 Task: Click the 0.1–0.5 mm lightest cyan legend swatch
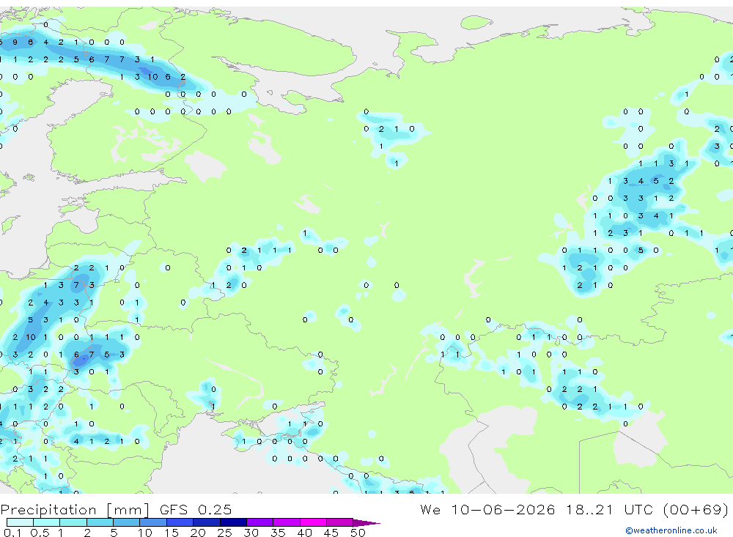pos(20,522)
